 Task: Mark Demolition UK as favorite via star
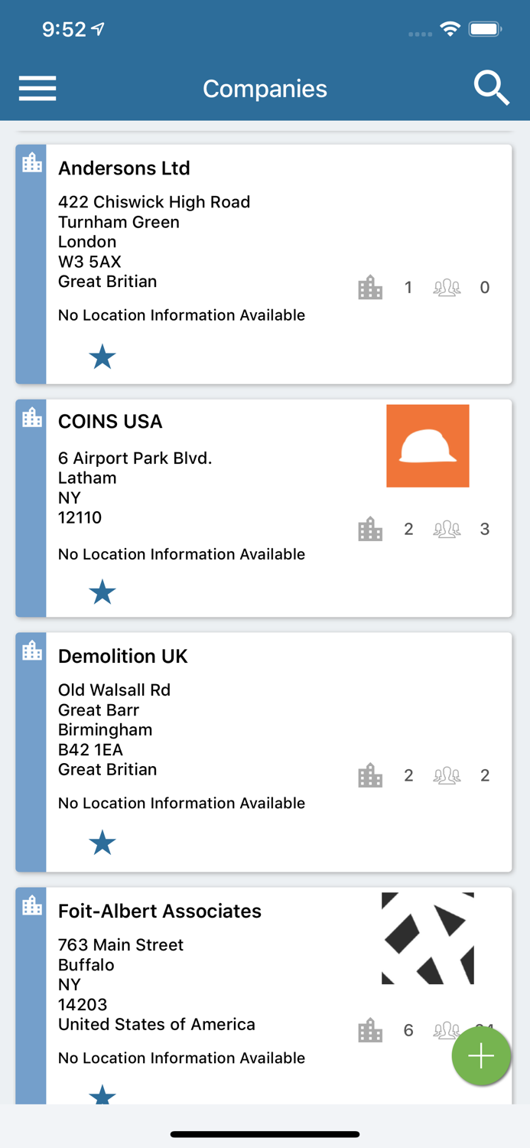tap(102, 842)
